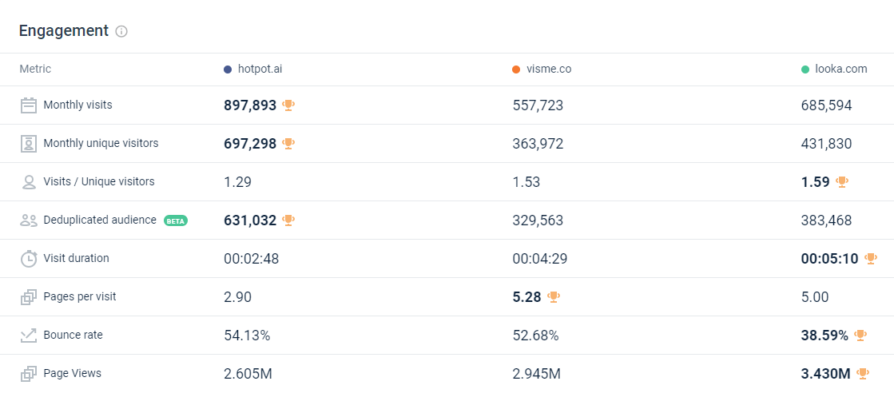Click the orange dot beside visme.co

click(516, 69)
